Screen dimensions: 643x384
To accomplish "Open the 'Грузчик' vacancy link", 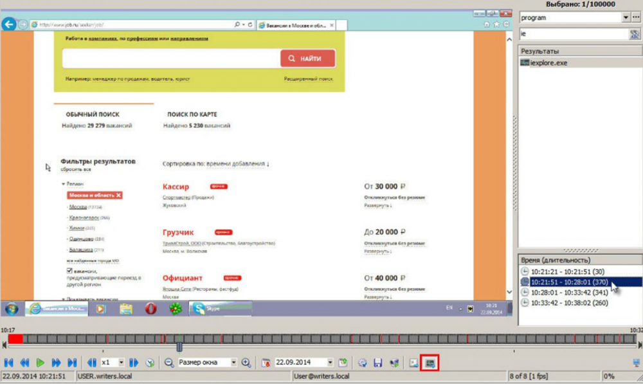I will point(178,232).
